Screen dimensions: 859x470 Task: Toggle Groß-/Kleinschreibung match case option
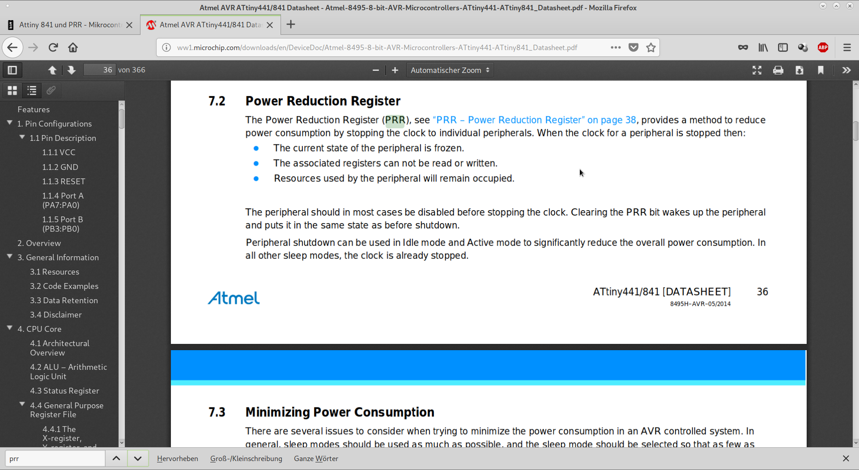[x=246, y=458]
